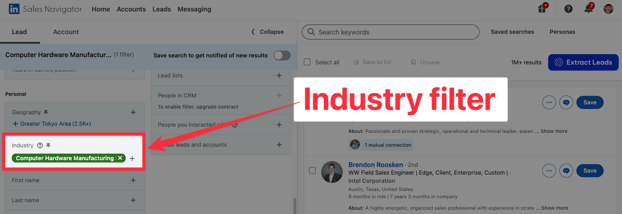Switch to the Lead tab

click(19, 32)
